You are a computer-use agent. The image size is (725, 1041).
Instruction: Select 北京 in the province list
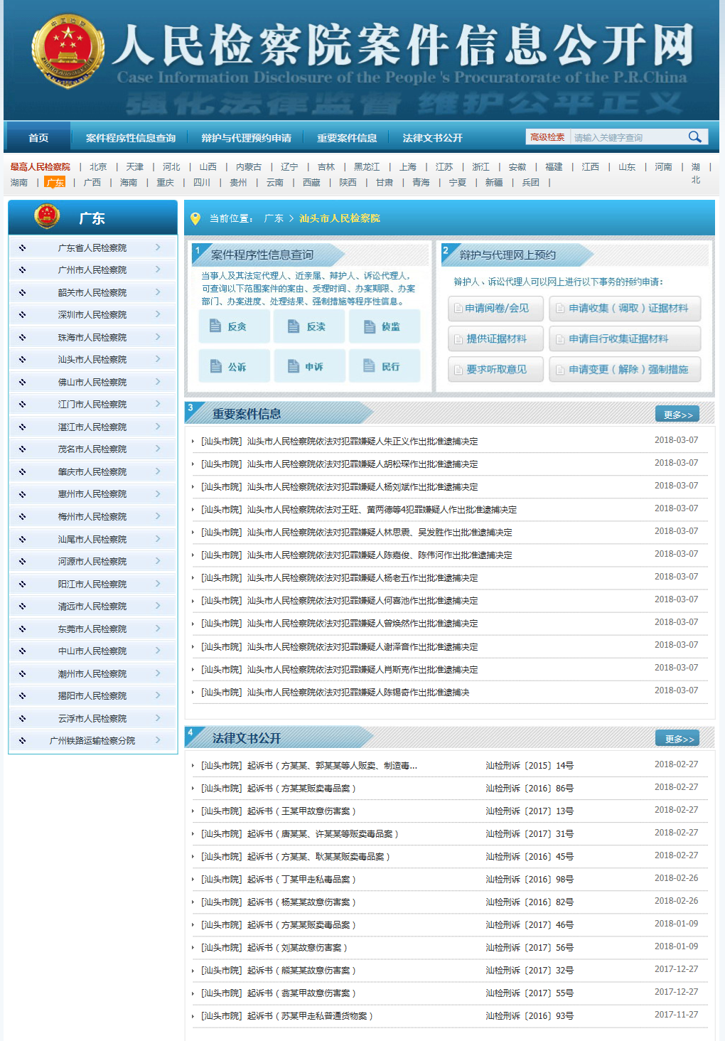coord(98,167)
